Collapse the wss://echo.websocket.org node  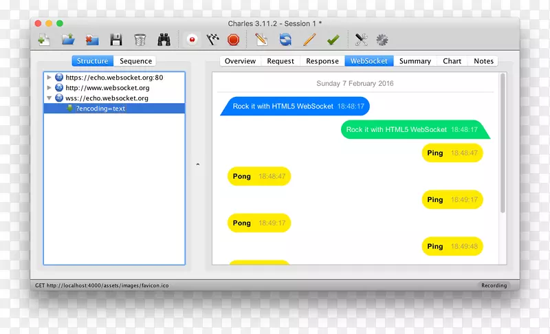(49, 98)
